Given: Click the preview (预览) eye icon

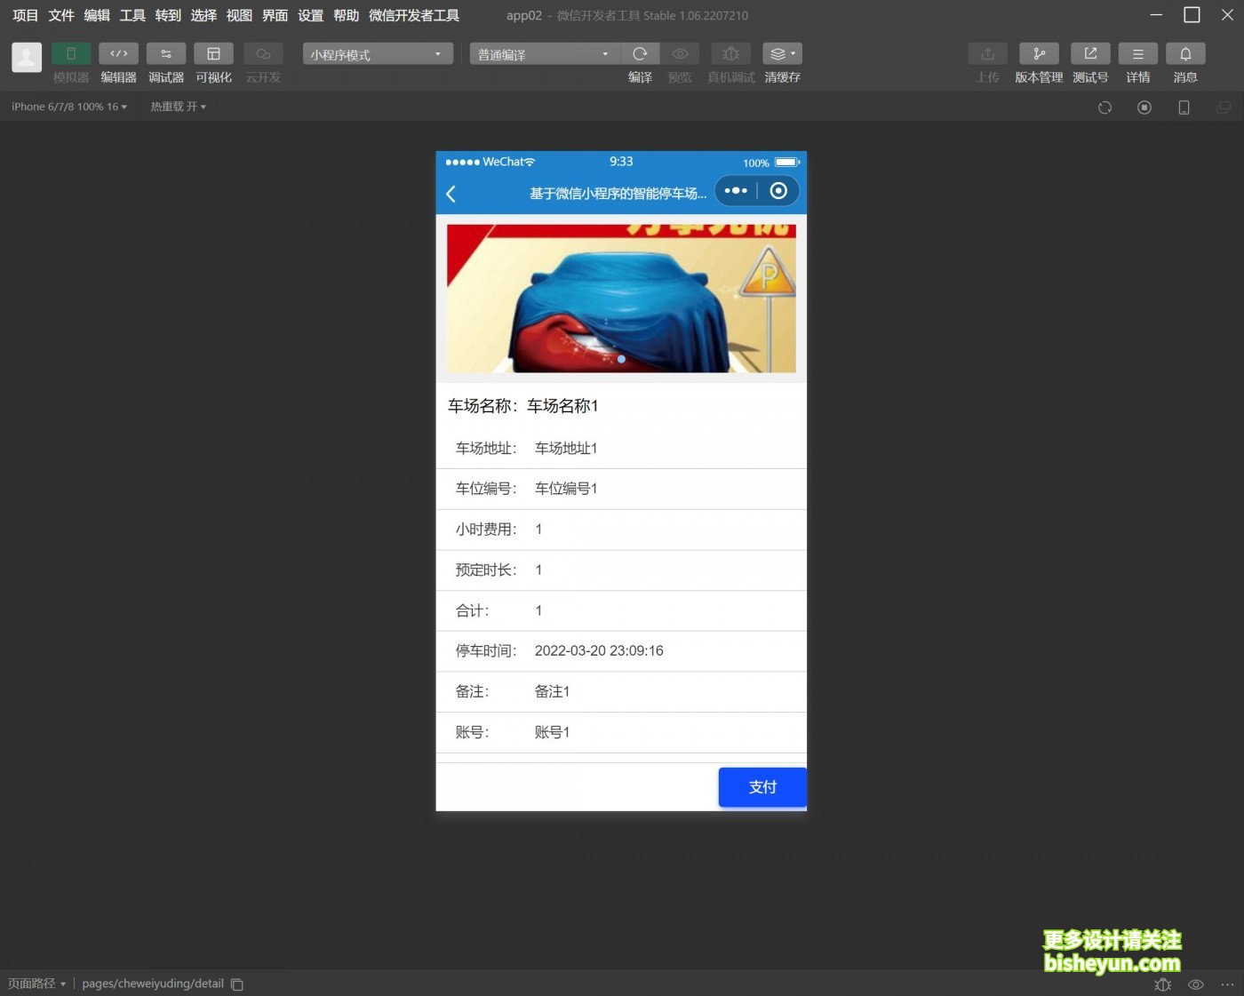Looking at the screenshot, I should pyautogui.click(x=680, y=54).
